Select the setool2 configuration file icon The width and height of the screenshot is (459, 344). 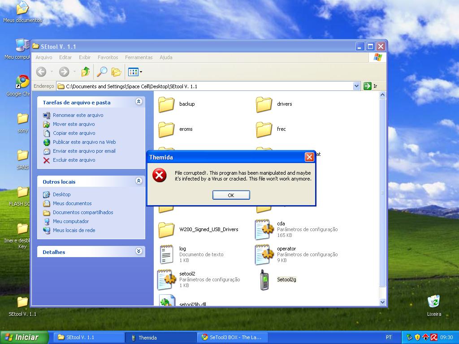pos(167,279)
